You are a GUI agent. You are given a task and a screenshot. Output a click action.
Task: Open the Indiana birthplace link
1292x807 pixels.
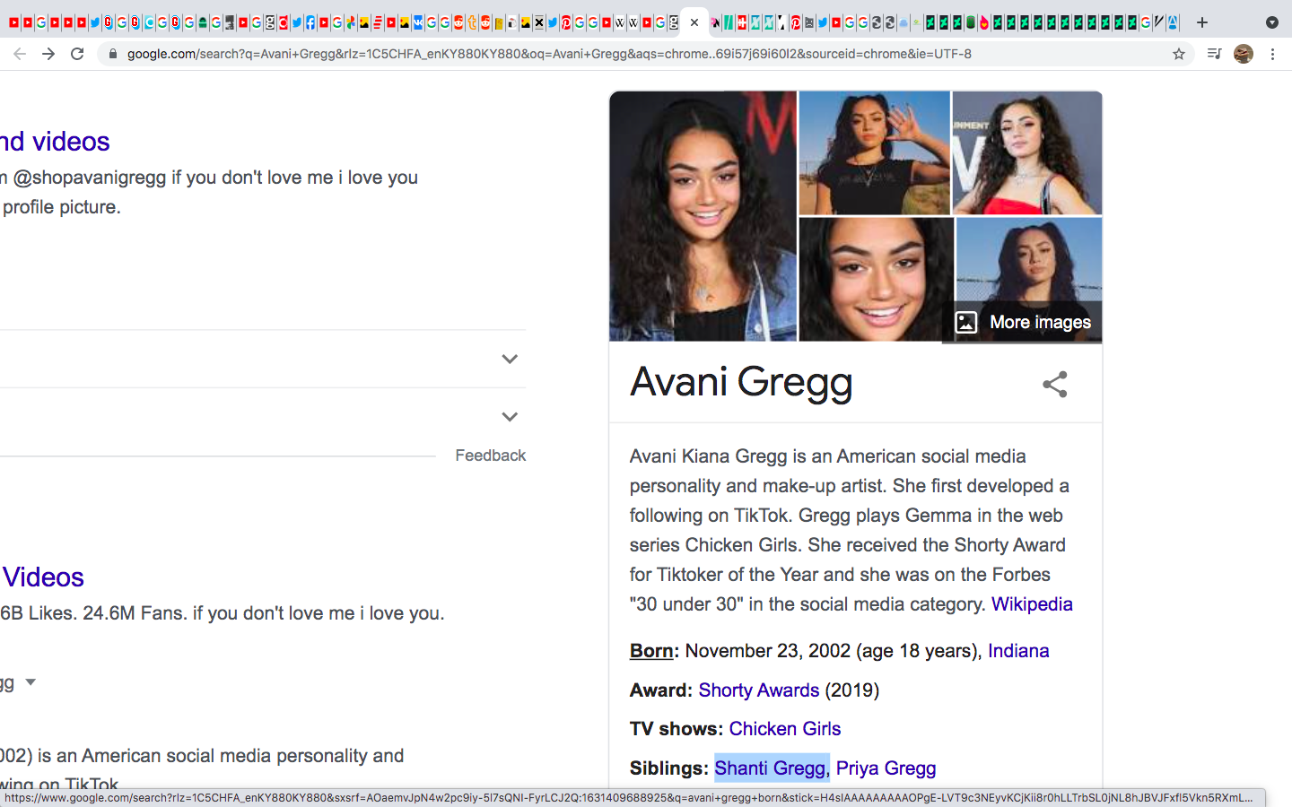point(1018,651)
